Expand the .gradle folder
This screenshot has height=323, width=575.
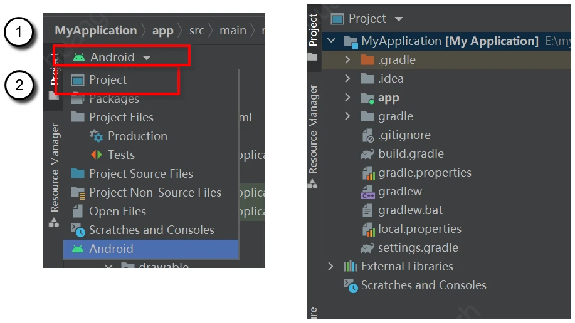point(347,59)
